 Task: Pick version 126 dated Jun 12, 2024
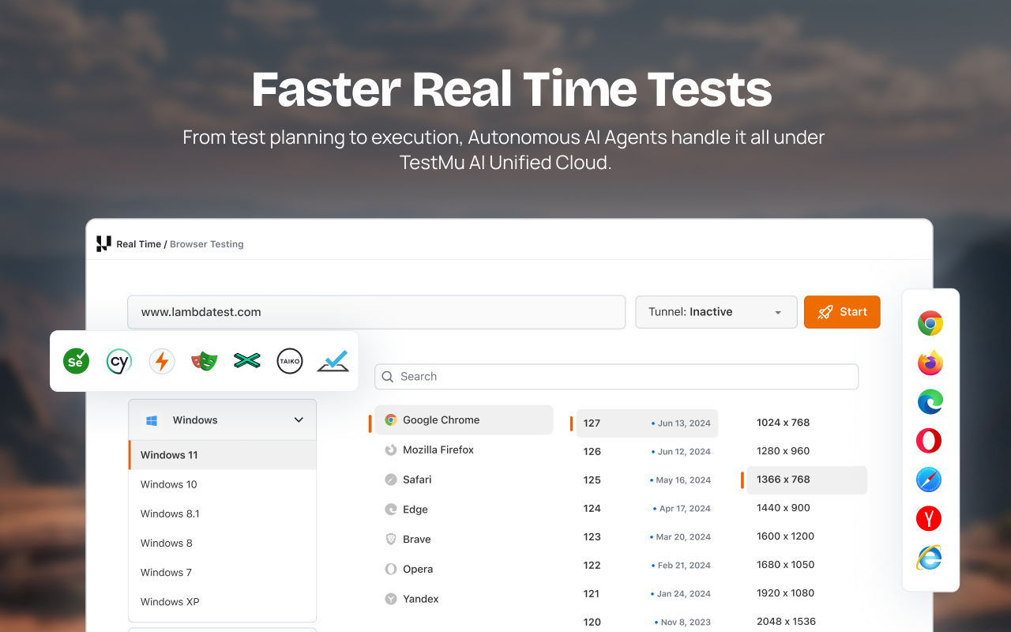coord(647,452)
